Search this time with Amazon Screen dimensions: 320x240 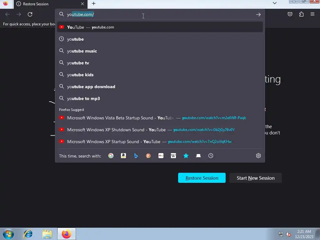(123, 156)
